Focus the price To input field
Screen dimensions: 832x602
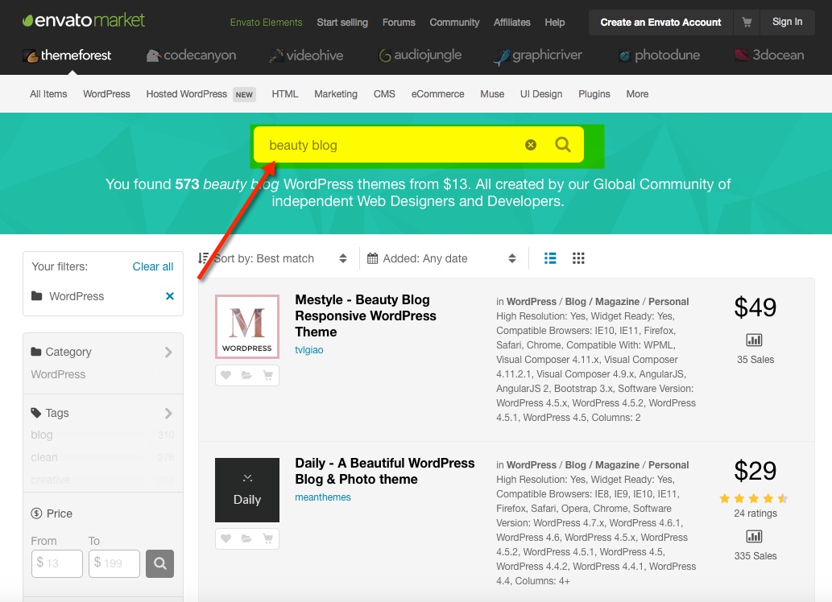[x=114, y=563]
